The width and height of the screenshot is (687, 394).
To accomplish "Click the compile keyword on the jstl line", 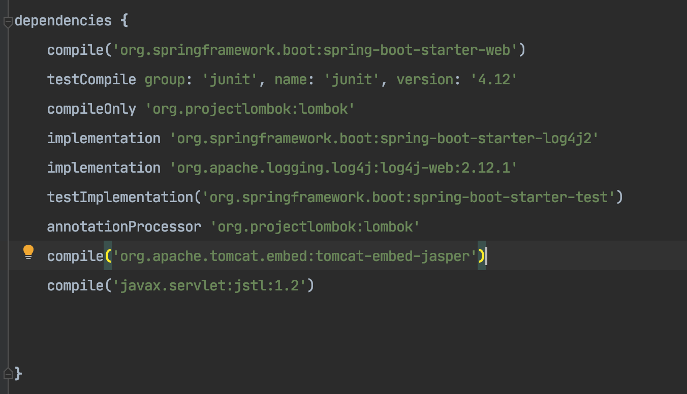I will (x=75, y=285).
